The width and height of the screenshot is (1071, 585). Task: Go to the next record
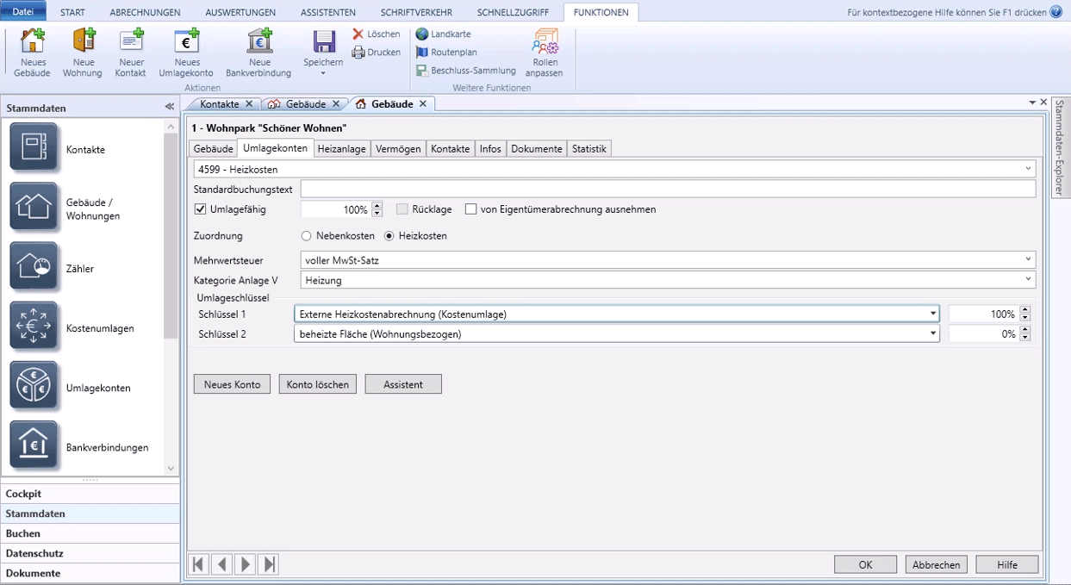pos(246,564)
